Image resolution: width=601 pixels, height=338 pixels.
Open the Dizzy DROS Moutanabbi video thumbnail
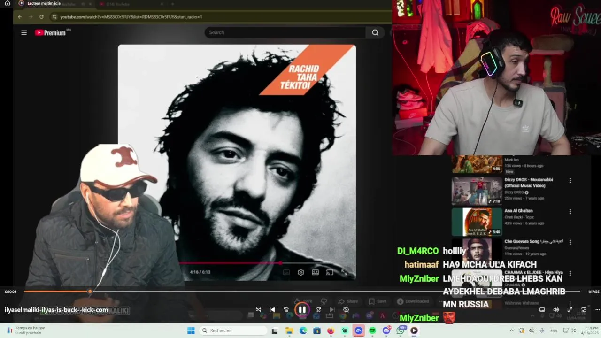tap(477, 191)
